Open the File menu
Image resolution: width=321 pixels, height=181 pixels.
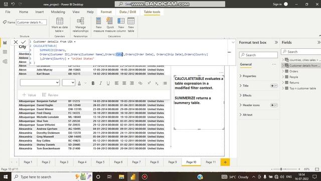(x=8, y=12)
